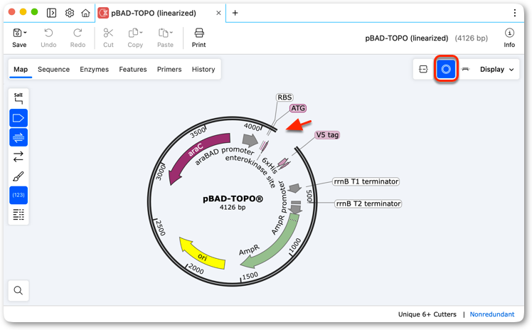Print the plasmid map
The width and height of the screenshot is (532, 330).
point(199,38)
